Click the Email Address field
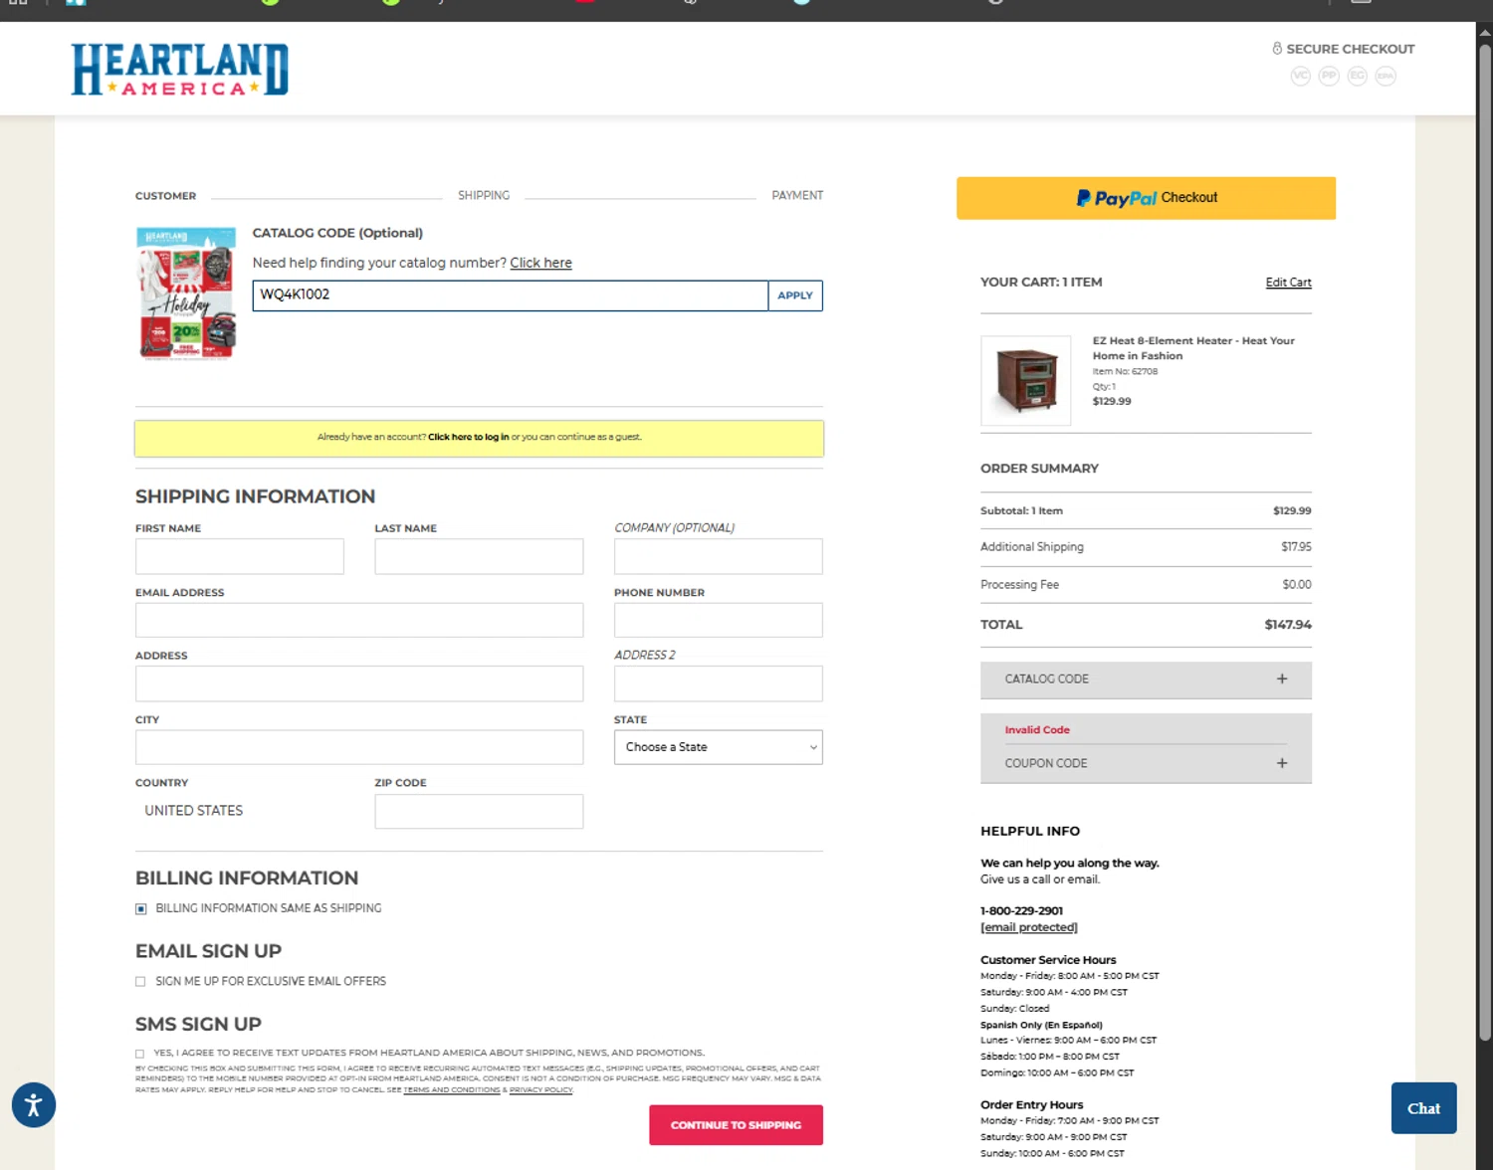 (359, 620)
